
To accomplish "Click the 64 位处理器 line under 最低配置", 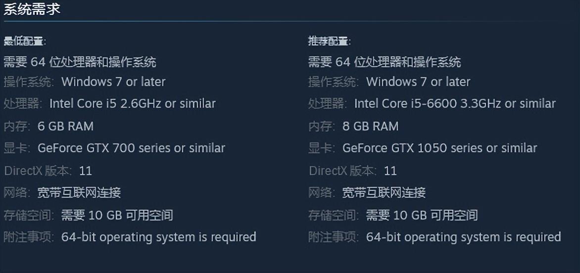I will point(80,62).
